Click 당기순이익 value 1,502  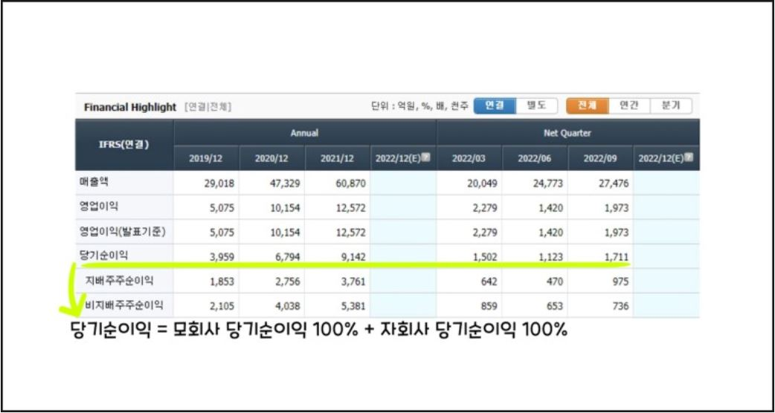484,257
